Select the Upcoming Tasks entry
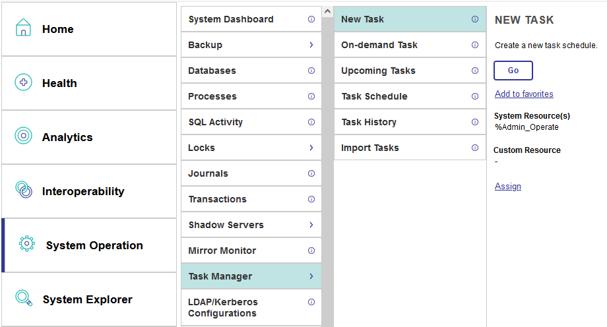 (378, 71)
